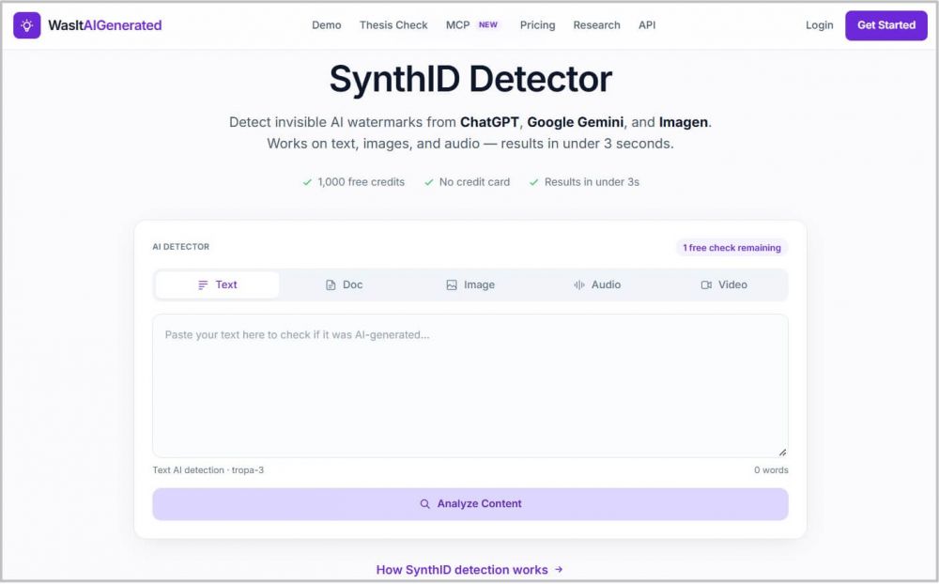Click the 0 words counter

pos(771,470)
